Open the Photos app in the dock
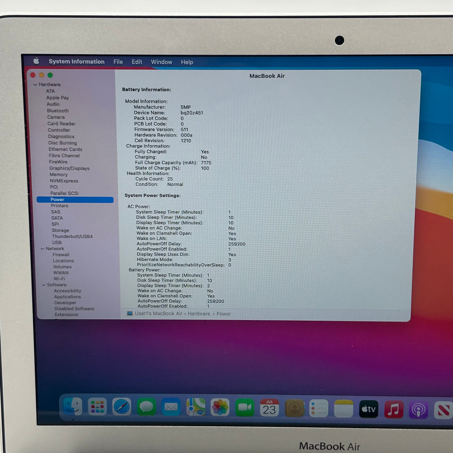Viewport: 453px width, 453px height. 220,407
